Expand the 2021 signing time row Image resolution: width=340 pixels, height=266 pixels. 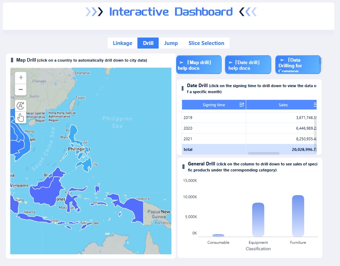pos(188,139)
